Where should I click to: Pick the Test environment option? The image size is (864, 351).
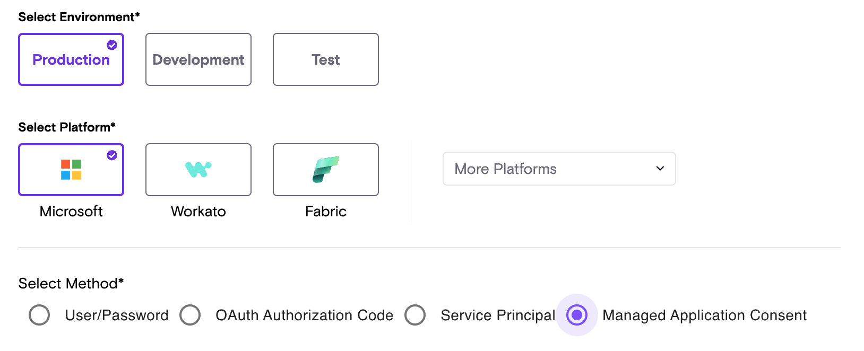pos(326,60)
